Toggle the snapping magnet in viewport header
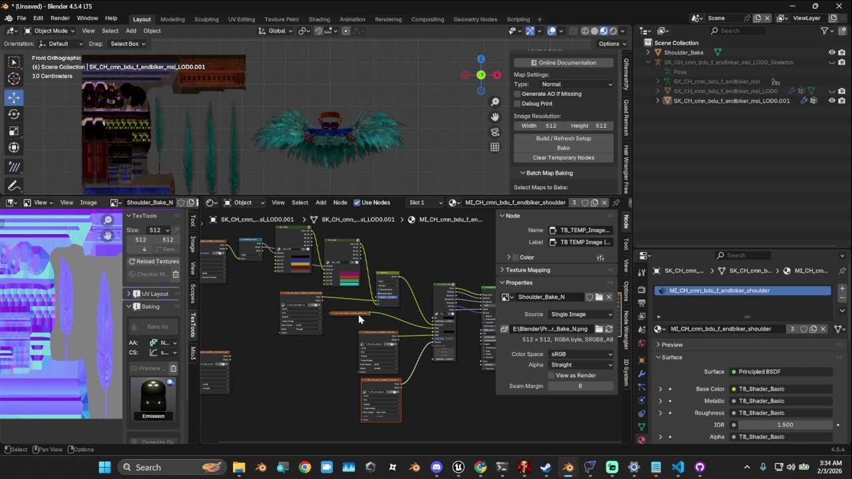852x479 pixels. 319,31
